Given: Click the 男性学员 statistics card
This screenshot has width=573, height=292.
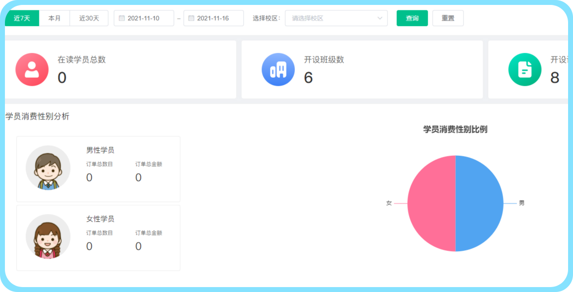Looking at the screenshot, I should [x=98, y=169].
